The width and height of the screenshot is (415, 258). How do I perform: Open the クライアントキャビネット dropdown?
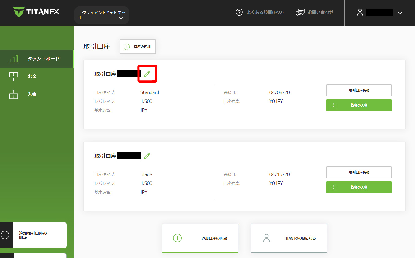(x=102, y=15)
